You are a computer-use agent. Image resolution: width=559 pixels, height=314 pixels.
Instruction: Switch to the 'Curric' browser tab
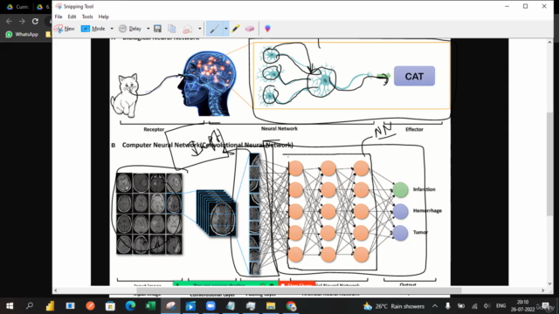tap(17, 7)
